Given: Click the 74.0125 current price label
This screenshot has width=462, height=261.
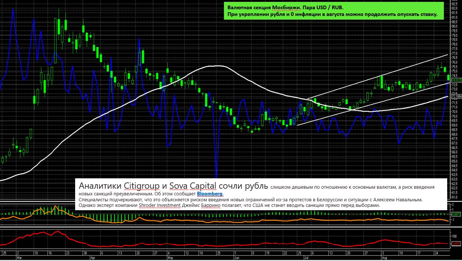Looking at the screenshot, I should (x=456, y=80).
